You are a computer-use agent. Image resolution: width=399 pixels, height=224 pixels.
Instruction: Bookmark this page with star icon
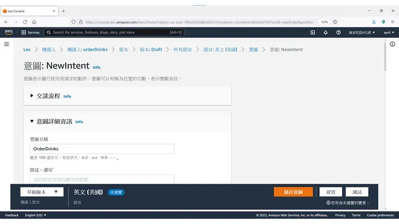click(x=335, y=22)
